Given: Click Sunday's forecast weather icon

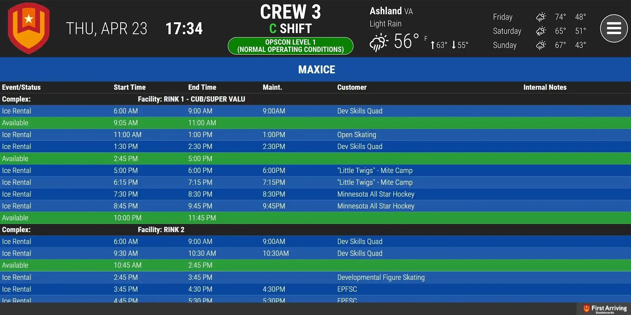Looking at the screenshot, I should click(x=541, y=45).
